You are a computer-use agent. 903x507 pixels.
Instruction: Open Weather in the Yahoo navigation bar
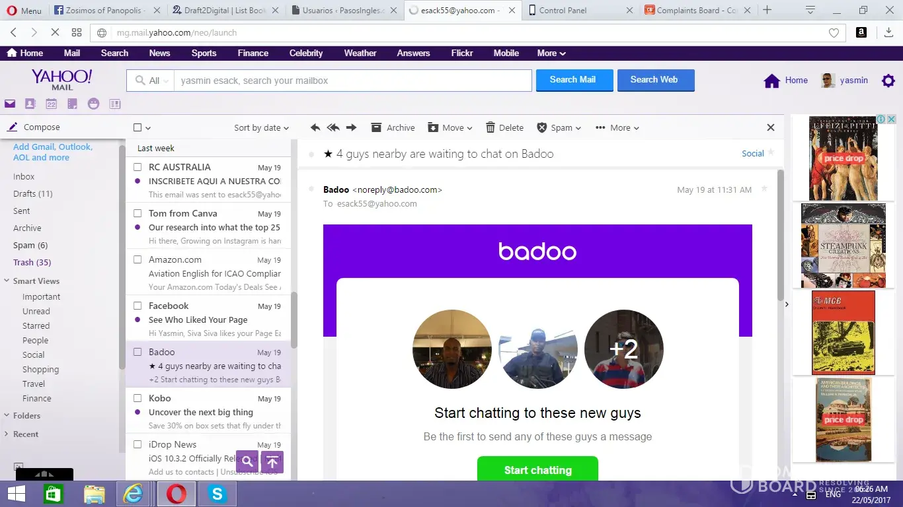pyautogui.click(x=360, y=53)
